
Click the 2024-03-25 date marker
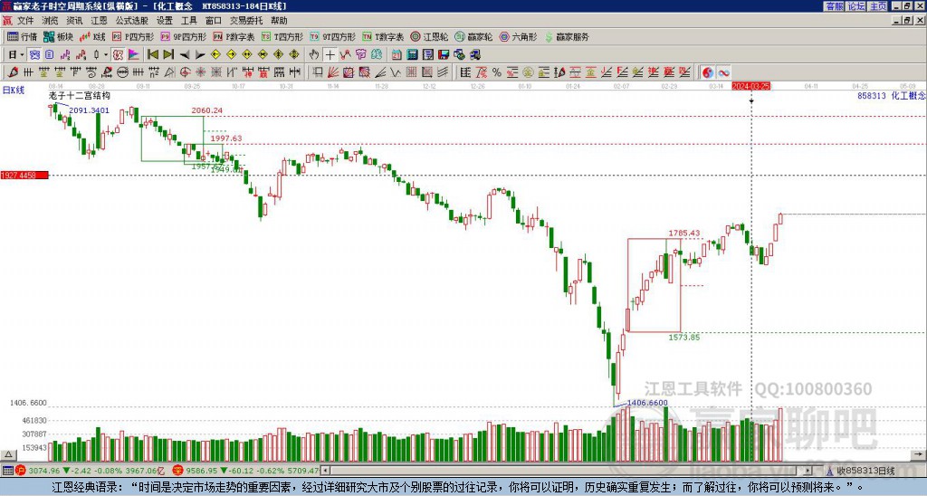coord(750,86)
